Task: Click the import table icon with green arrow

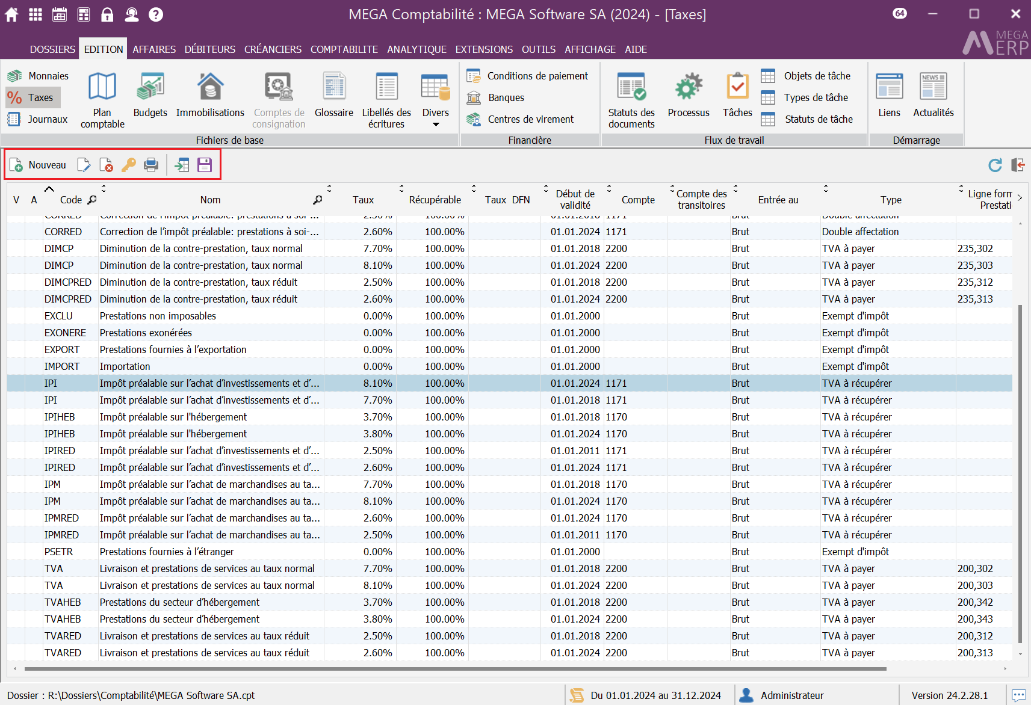Action: (181, 165)
